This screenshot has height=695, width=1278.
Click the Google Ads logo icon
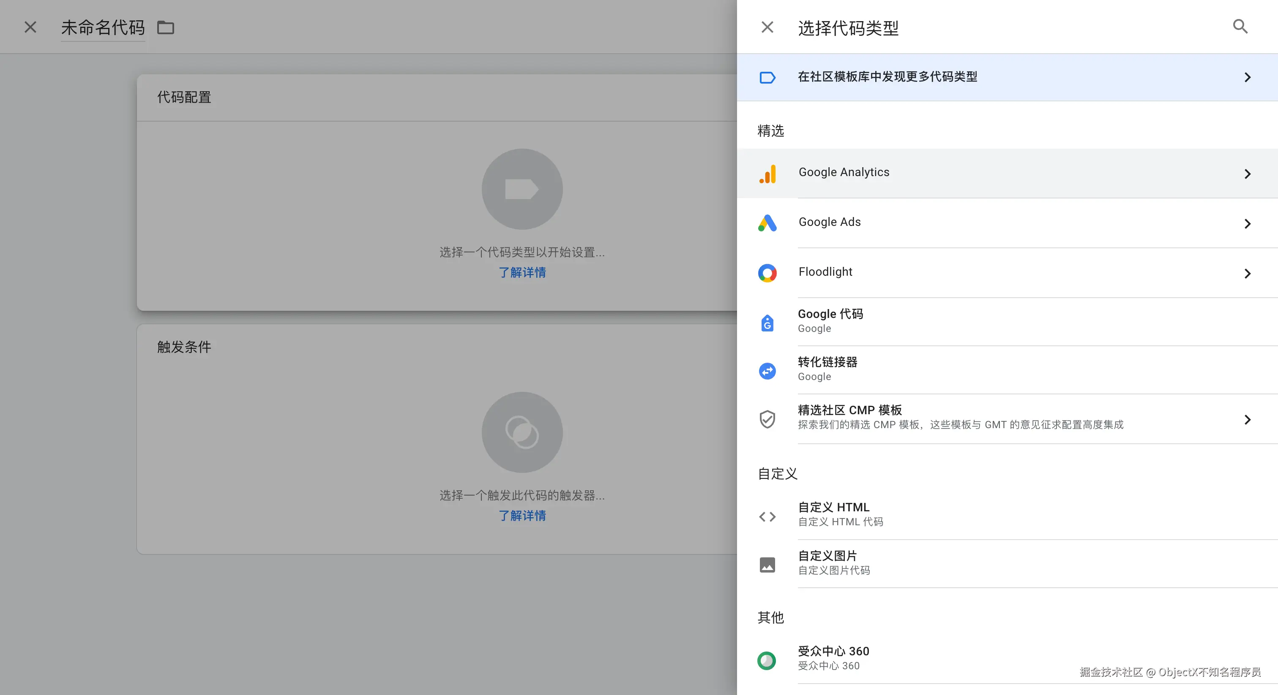[x=767, y=223]
